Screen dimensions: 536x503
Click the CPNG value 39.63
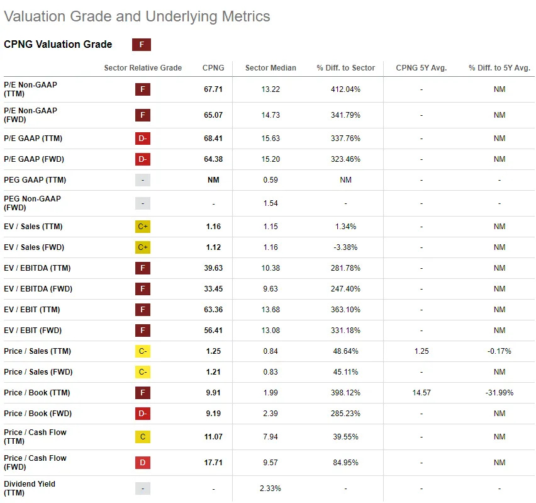pyautogui.click(x=213, y=268)
